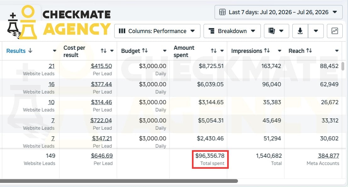Open the Breakdown dropdown
Image resolution: width=348 pixels, height=187 pixels.
point(232,31)
